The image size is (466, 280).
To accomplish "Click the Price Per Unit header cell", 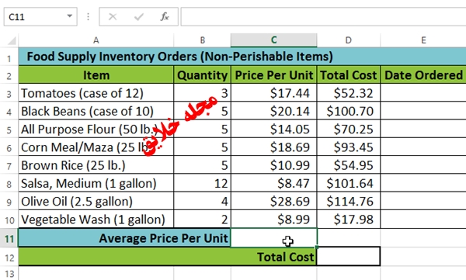I will click(274, 74).
